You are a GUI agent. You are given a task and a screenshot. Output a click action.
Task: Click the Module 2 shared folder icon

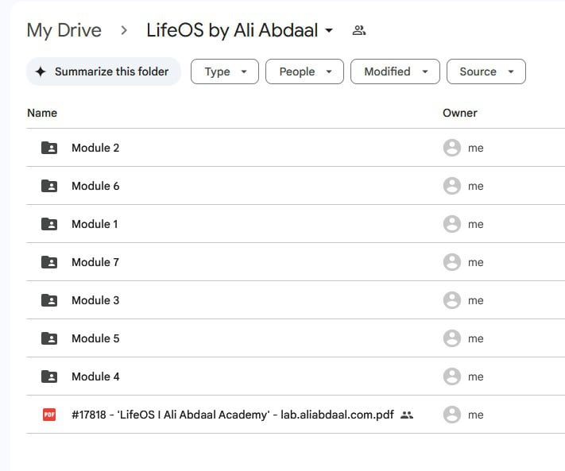tap(49, 148)
